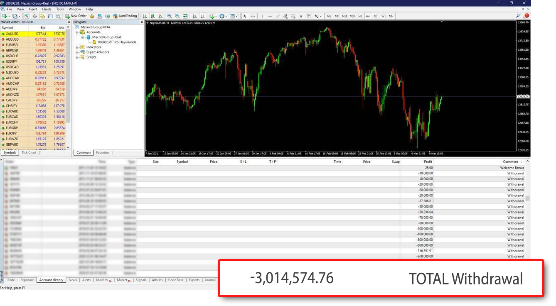Open the New Chart toolbar icon

pyautogui.click(x=5, y=16)
